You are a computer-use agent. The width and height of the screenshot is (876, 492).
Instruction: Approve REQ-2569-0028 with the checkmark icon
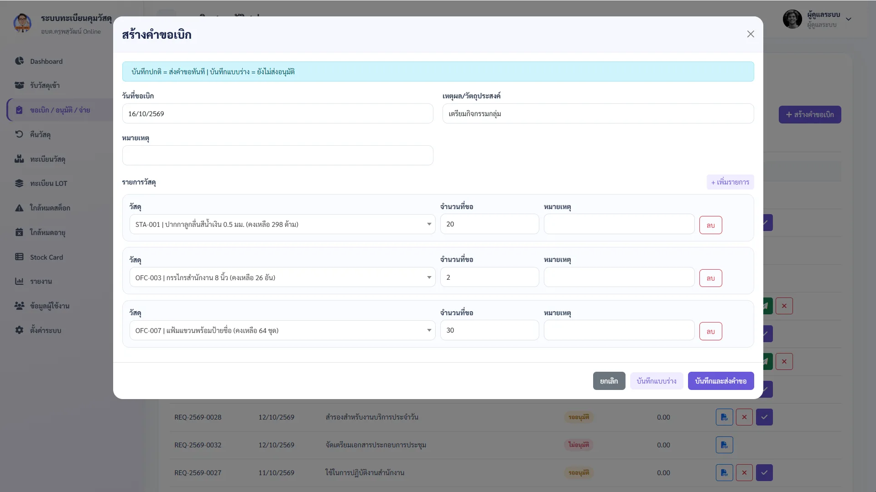764,417
